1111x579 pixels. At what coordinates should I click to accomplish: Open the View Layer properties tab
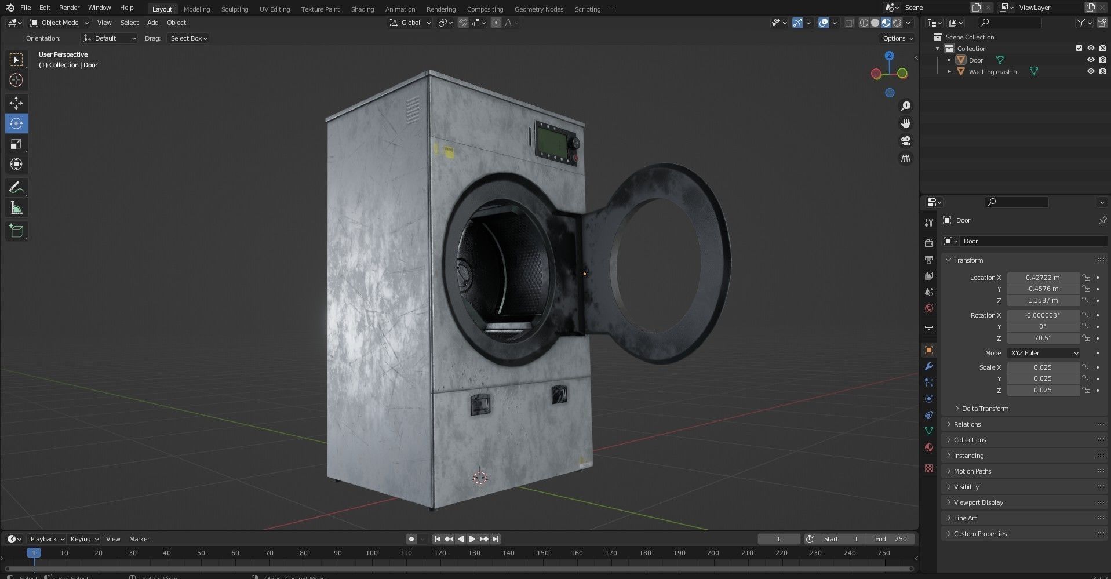tap(929, 275)
